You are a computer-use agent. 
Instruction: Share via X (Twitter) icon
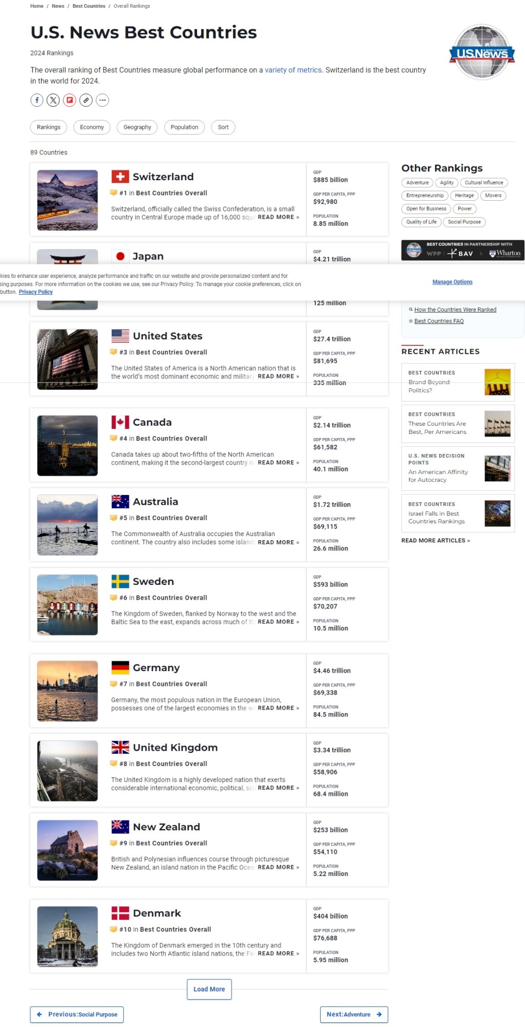click(53, 100)
